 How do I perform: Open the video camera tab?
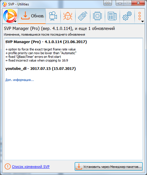[x=53, y=16]
